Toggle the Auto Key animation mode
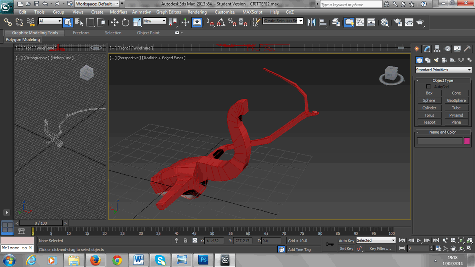The image size is (475, 267). [346, 241]
